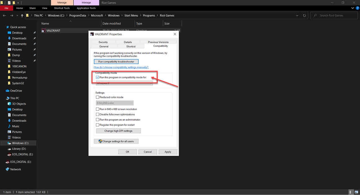360x195 pixels.
Task: Switch to the Security tab
Action: [103, 42]
